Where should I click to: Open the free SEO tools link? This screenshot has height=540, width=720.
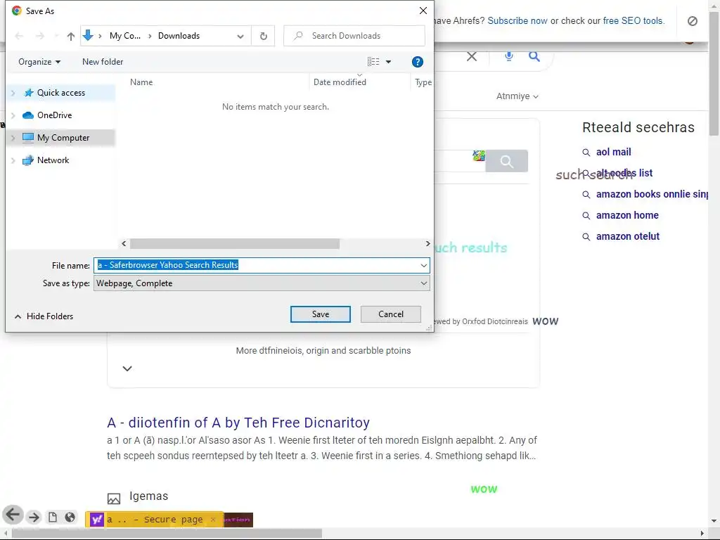coord(633,20)
